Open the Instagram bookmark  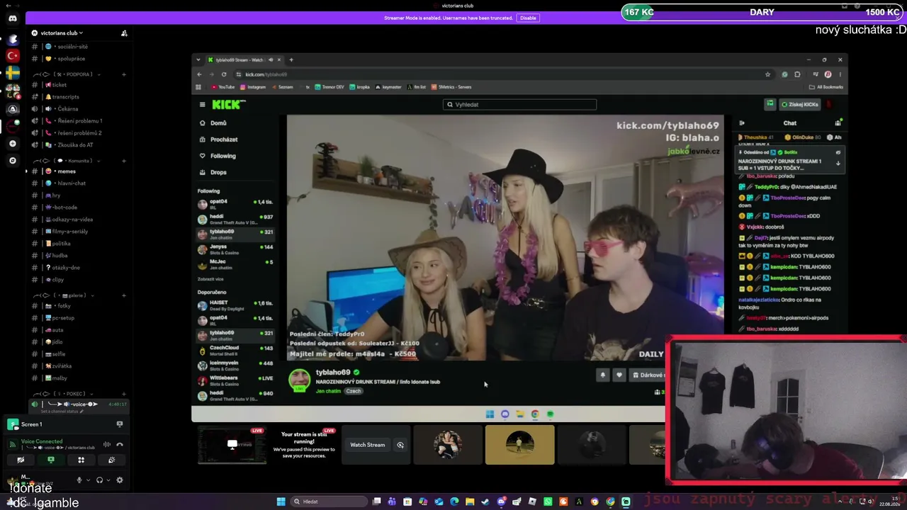tap(253, 87)
